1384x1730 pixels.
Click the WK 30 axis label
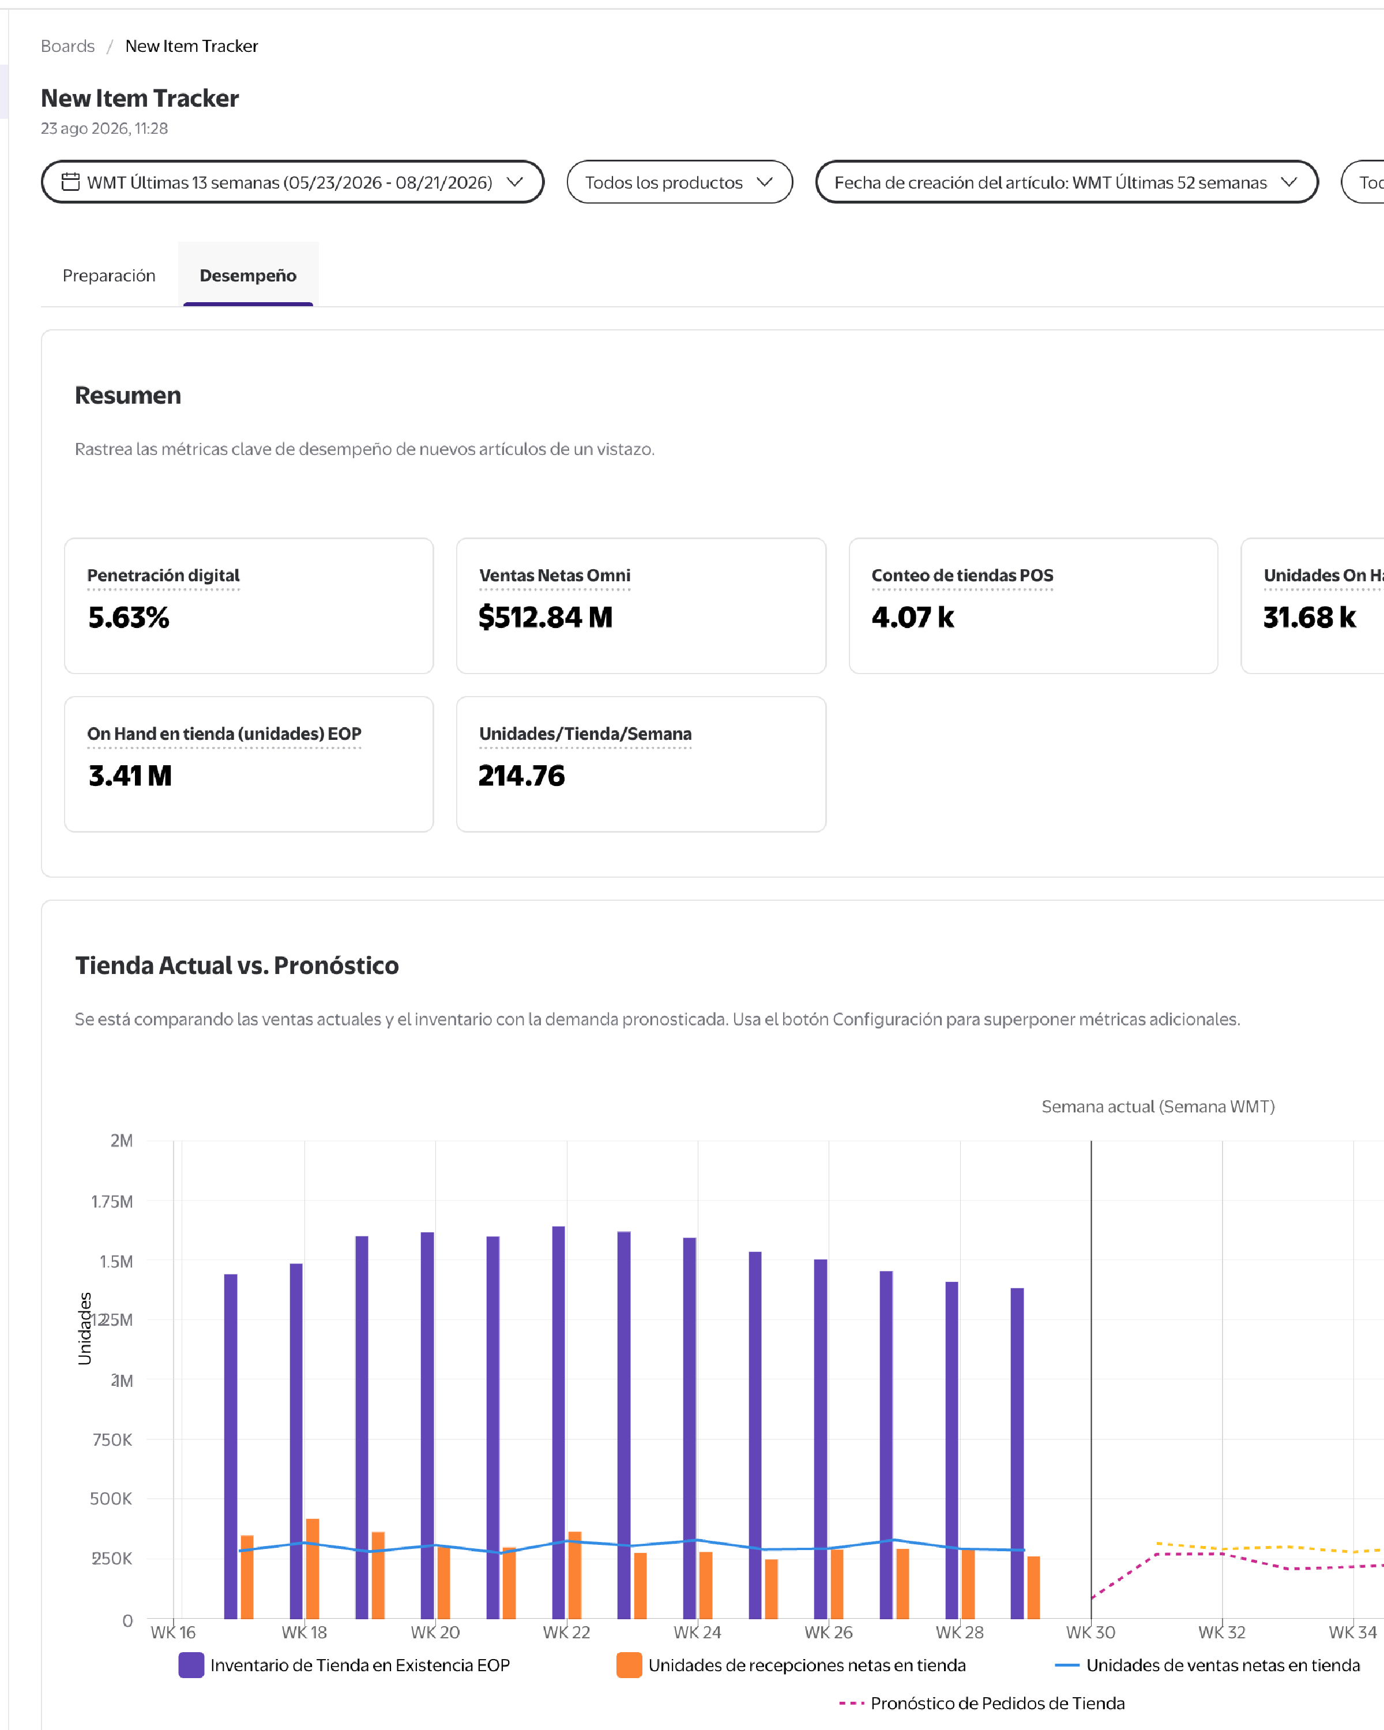1090,1632
